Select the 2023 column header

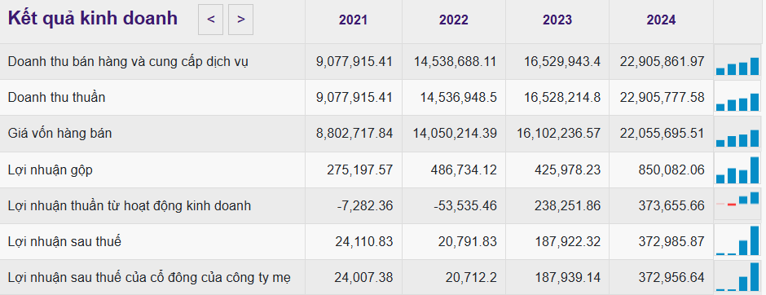coord(557,20)
